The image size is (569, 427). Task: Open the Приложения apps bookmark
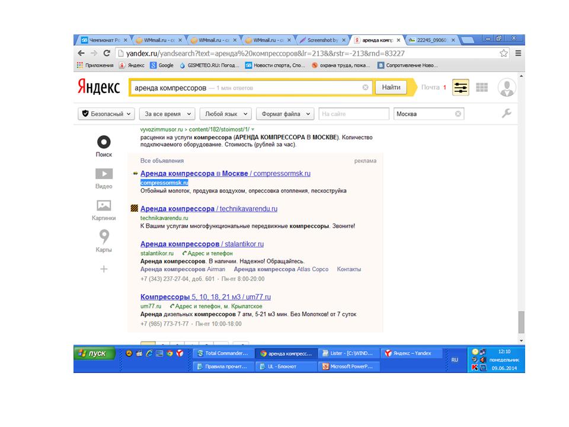tap(95, 65)
